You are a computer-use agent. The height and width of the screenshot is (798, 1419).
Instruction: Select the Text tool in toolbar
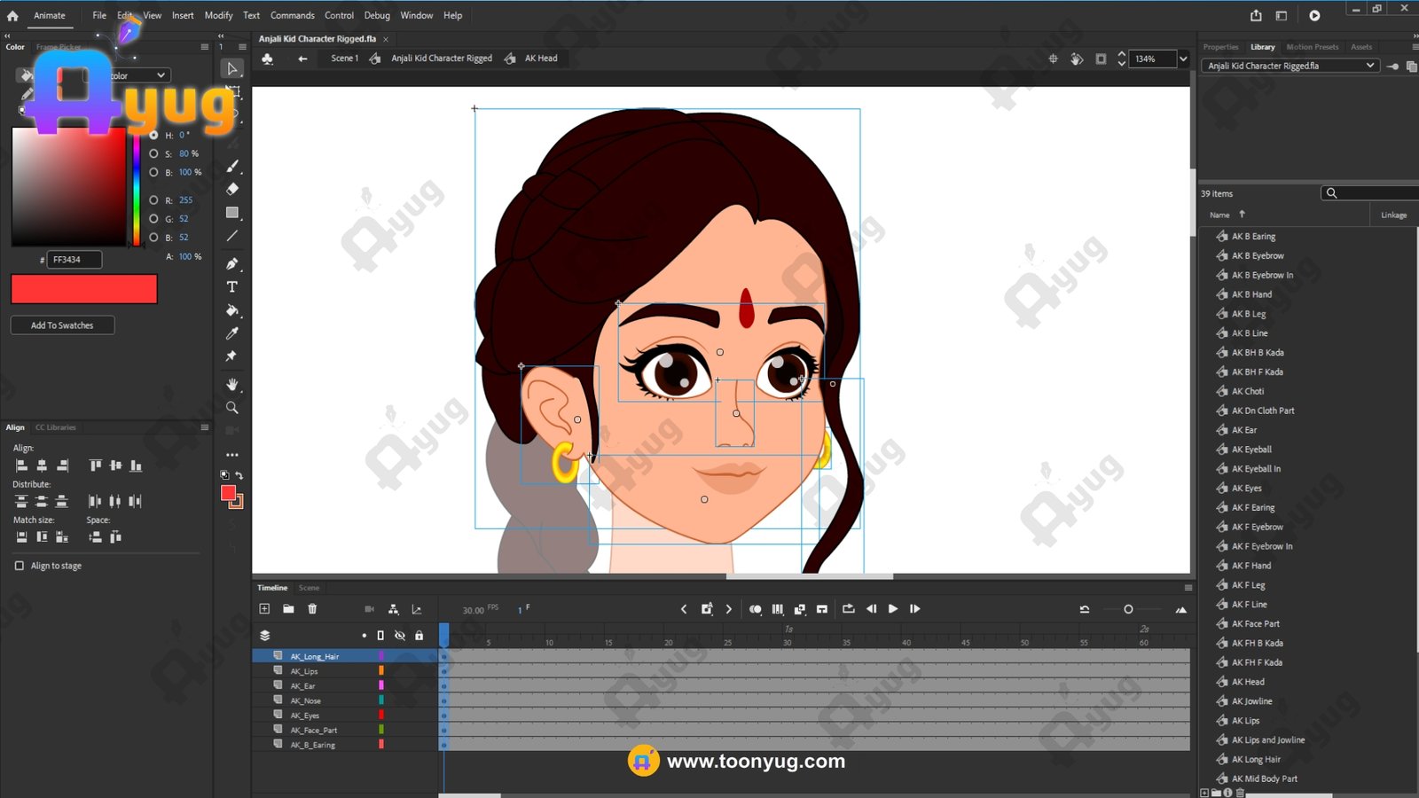(232, 287)
